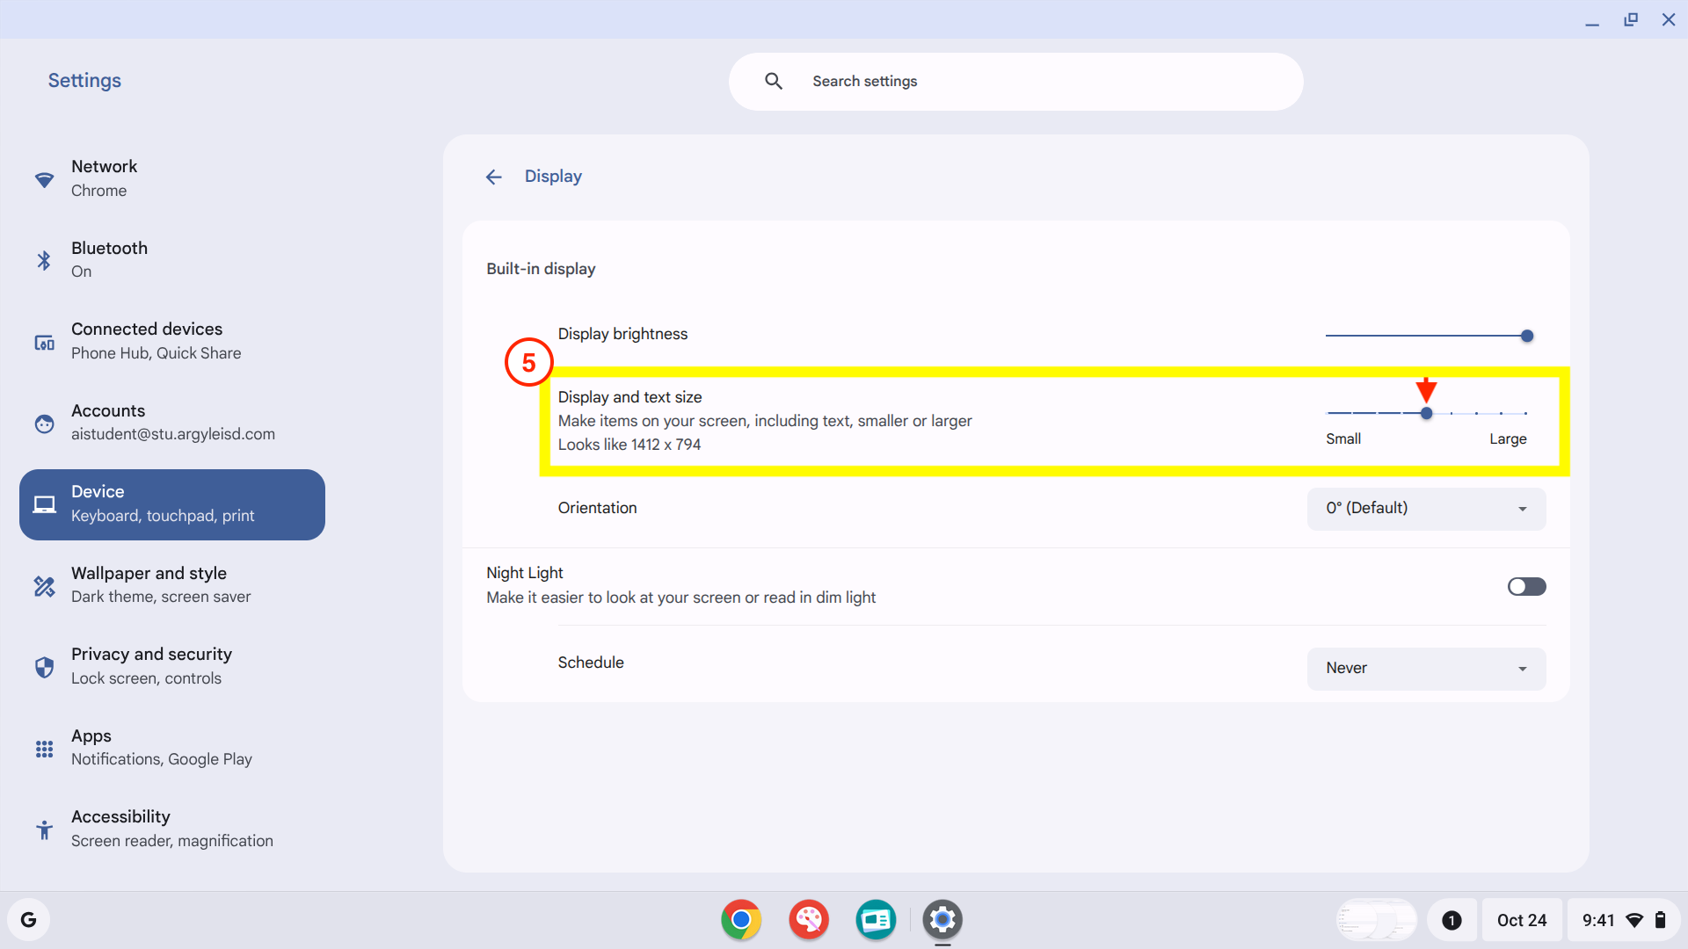Click the launcher G button
This screenshot has width=1688, height=949.
pos(29,920)
